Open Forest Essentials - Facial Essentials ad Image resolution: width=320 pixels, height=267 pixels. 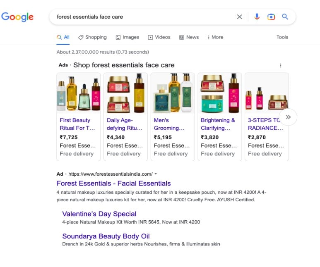coord(114,183)
